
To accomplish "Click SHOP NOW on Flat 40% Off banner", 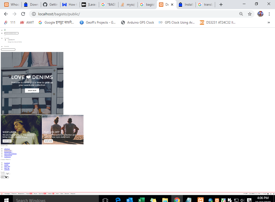I will pos(48,141).
